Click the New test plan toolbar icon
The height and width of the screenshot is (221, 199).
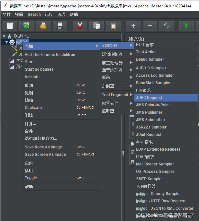coord(10,26)
